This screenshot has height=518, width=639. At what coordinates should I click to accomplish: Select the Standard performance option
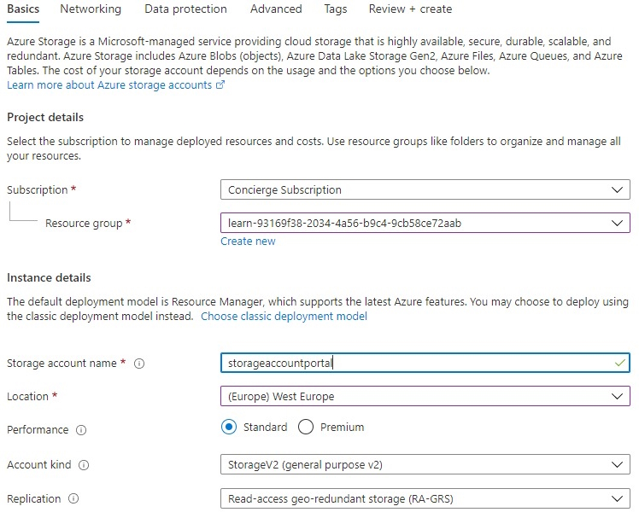[229, 427]
